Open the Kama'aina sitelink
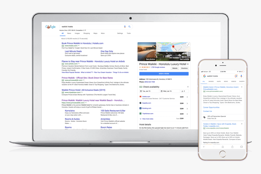The width and height of the screenshot is (261, 174). 70,111
